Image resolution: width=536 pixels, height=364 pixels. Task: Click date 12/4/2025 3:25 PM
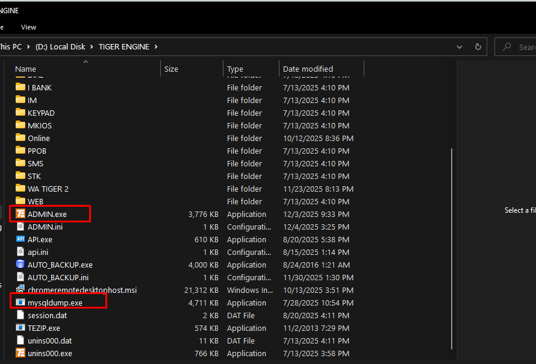click(x=316, y=227)
